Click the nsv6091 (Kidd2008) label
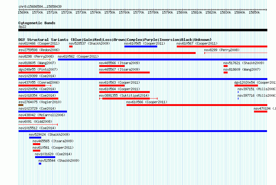Image resolution: width=276 pixels, height=185 pixels. click(x=35, y=121)
